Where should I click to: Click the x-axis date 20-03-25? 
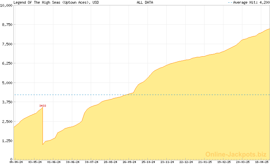click(243, 162)
